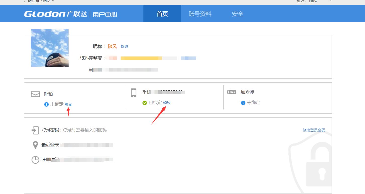This screenshot has height=194, width=365.
Task: Click 绑定 to bind an email
Action: [x=68, y=104]
